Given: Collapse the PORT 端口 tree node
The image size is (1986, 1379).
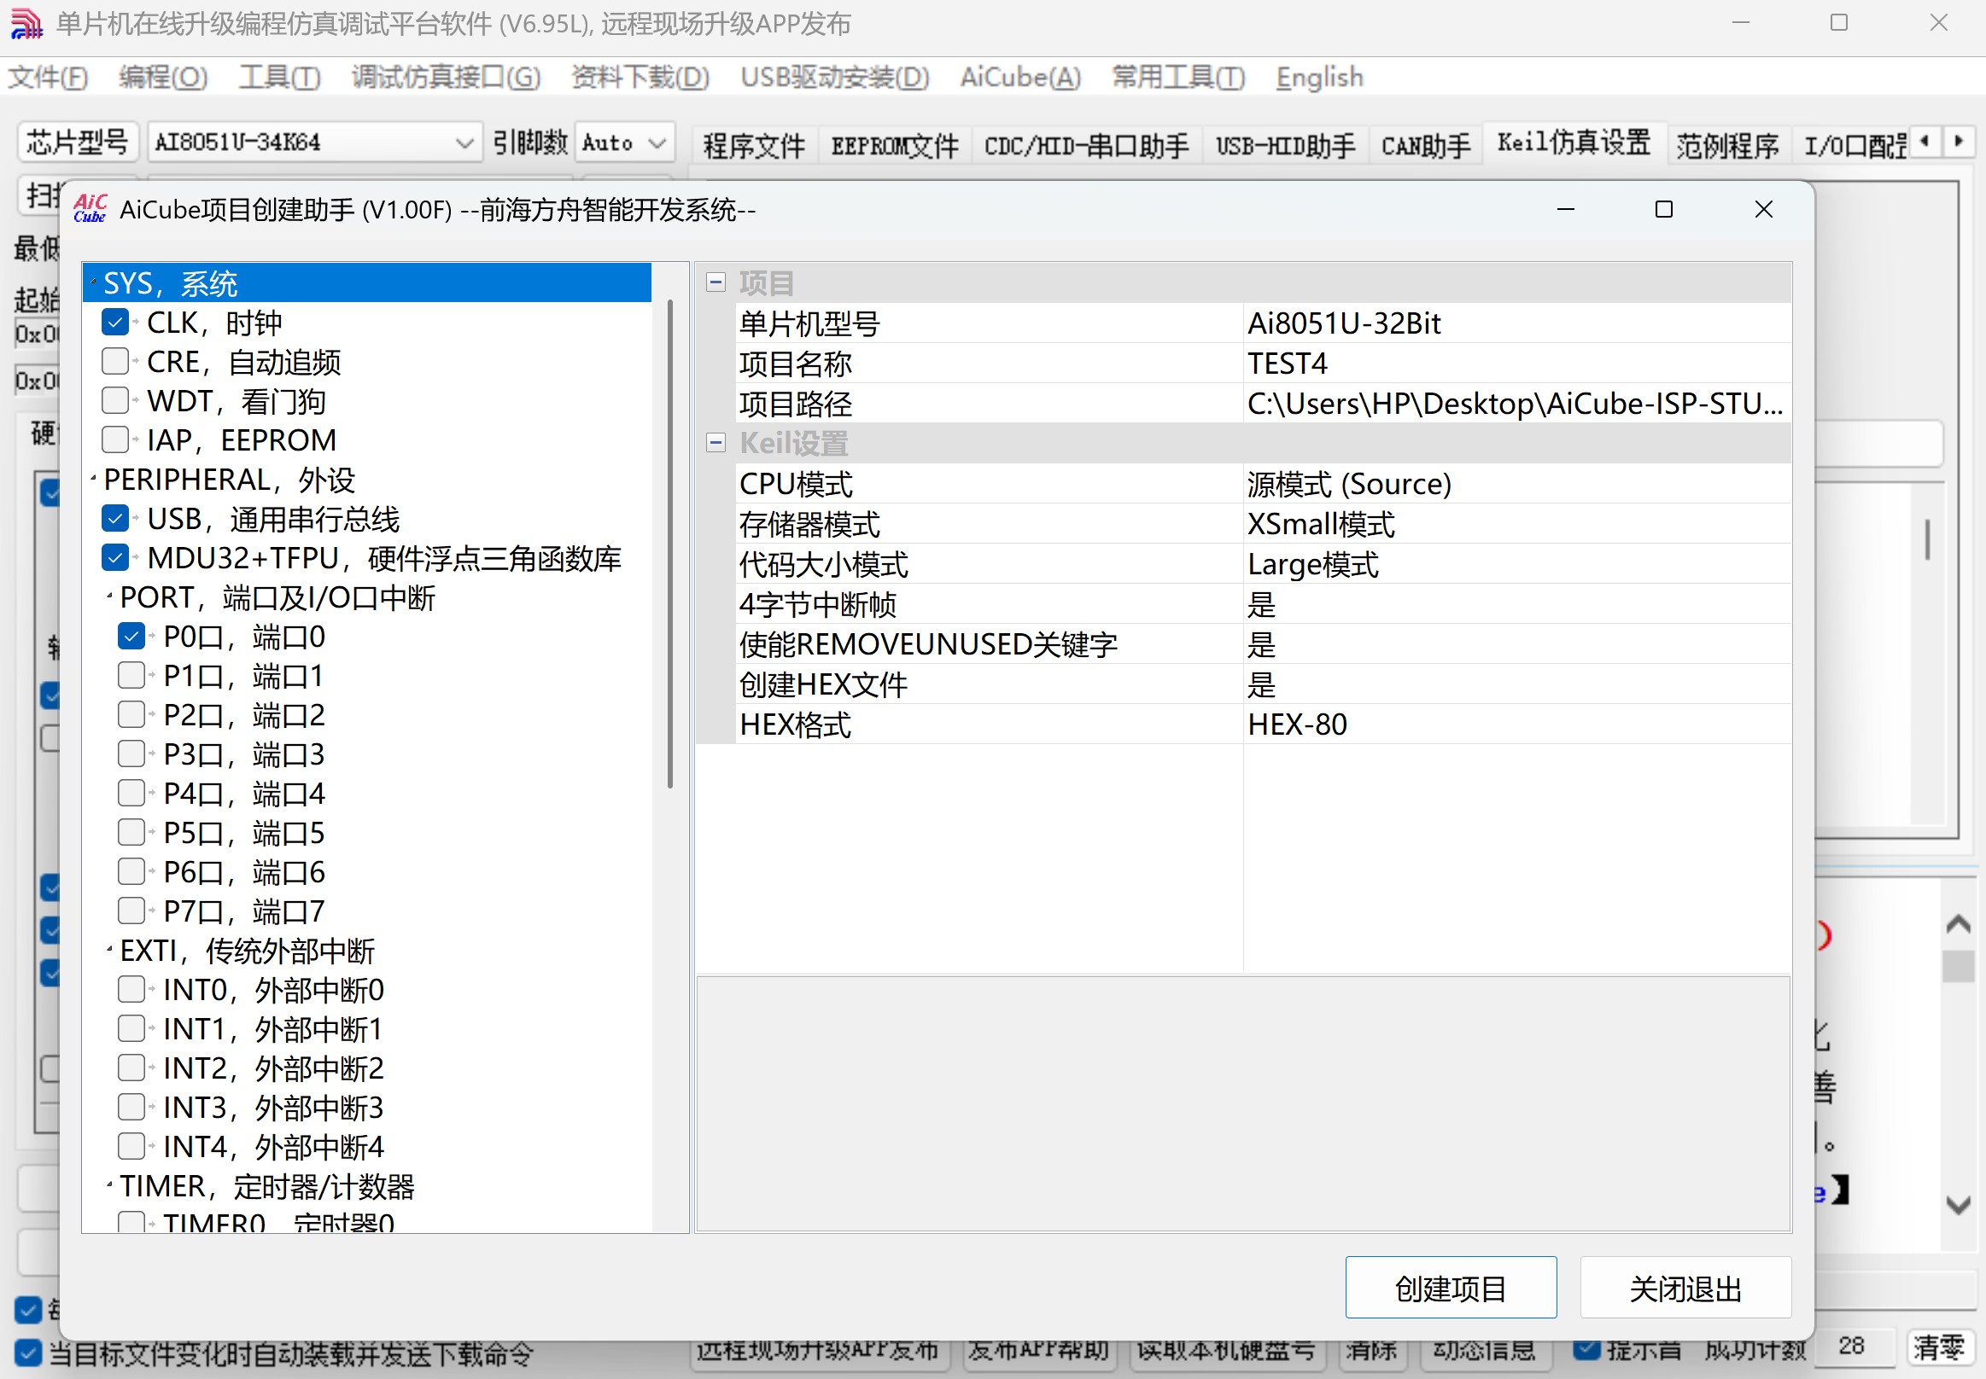Looking at the screenshot, I should pos(110,596).
